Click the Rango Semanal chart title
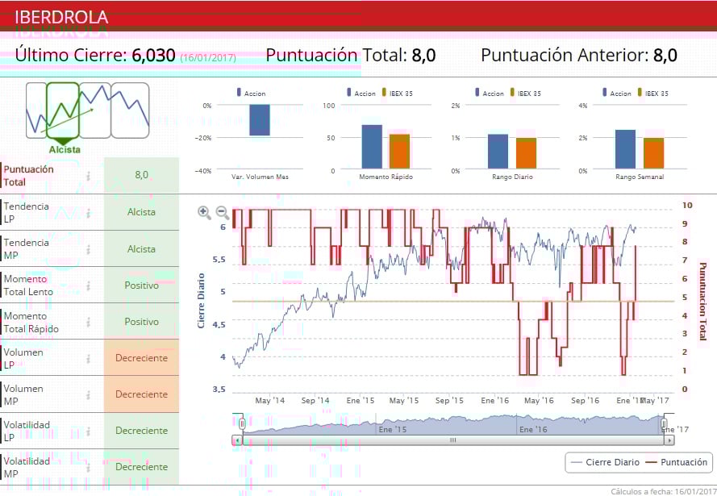Image resolution: width=717 pixels, height=496 pixels. pyautogui.click(x=640, y=177)
